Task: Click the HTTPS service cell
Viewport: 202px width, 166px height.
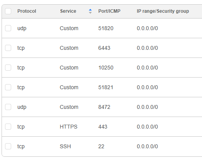Action: click(69, 127)
